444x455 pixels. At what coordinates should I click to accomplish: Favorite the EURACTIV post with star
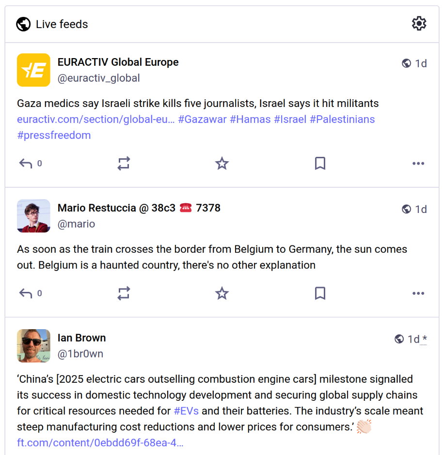click(x=222, y=163)
